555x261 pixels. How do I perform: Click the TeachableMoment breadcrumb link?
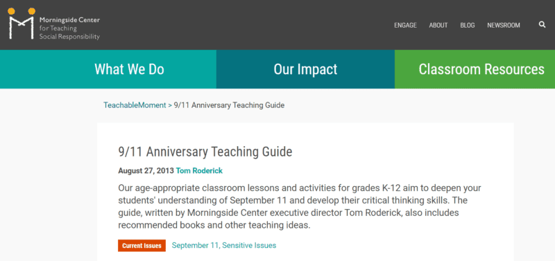tap(135, 105)
